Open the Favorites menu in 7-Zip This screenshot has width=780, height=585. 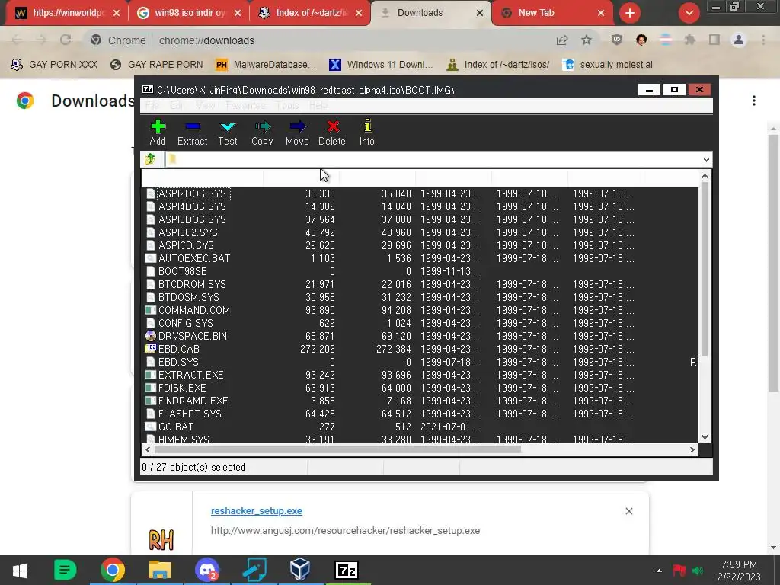coord(245,105)
